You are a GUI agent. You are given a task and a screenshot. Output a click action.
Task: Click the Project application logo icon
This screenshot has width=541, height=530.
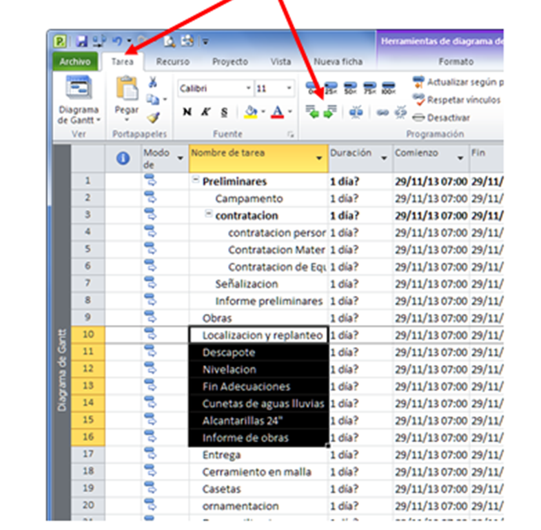click(60, 42)
